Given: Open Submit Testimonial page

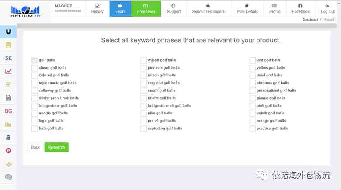Looking at the screenshot, I should click(209, 9).
